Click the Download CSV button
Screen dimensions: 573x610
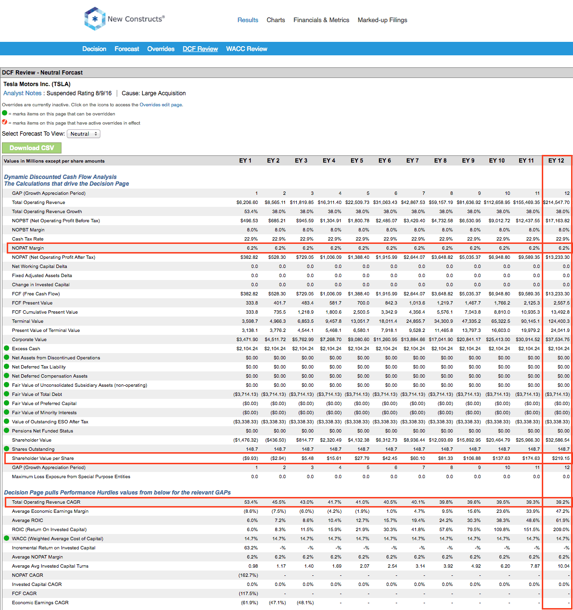(32, 148)
